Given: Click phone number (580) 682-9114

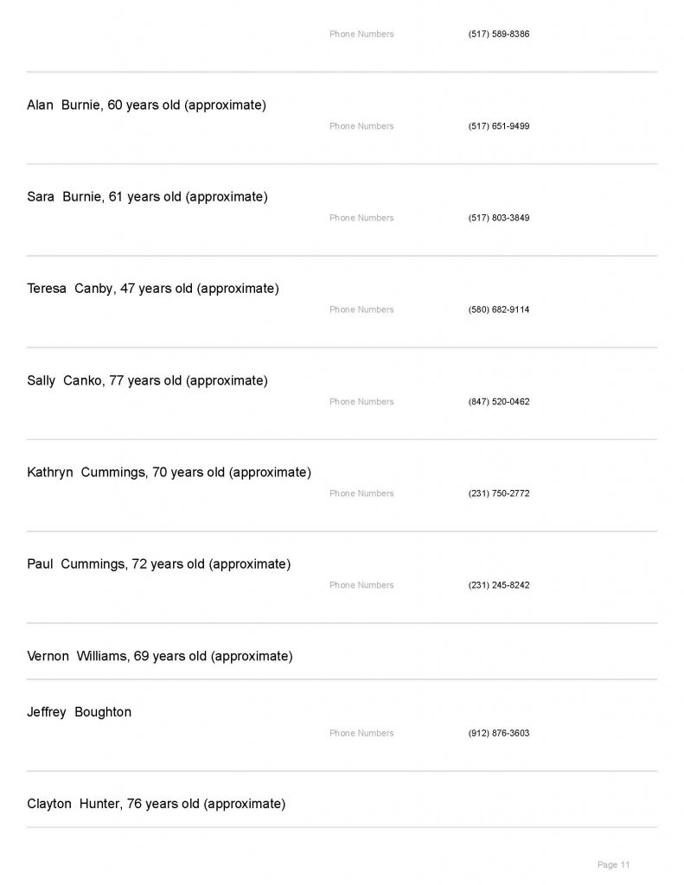Looking at the screenshot, I should (499, 309).
